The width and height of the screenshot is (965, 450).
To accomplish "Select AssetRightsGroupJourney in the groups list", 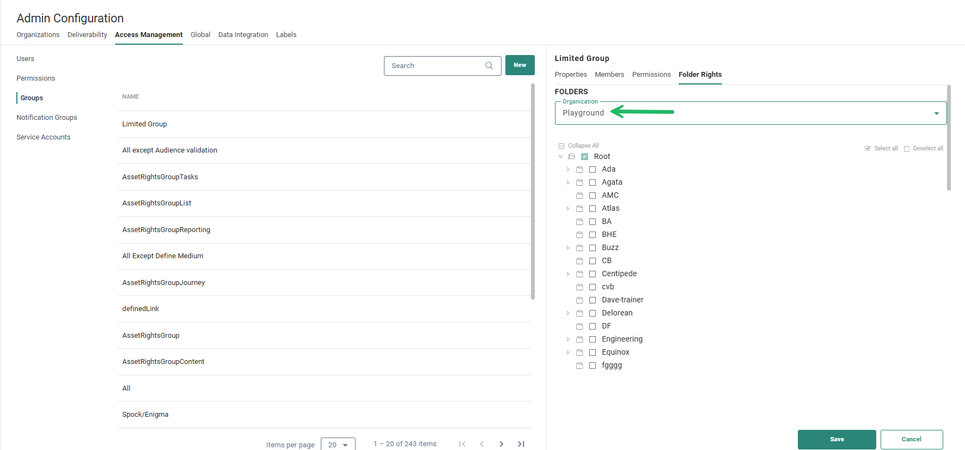I will click(163, 283).
